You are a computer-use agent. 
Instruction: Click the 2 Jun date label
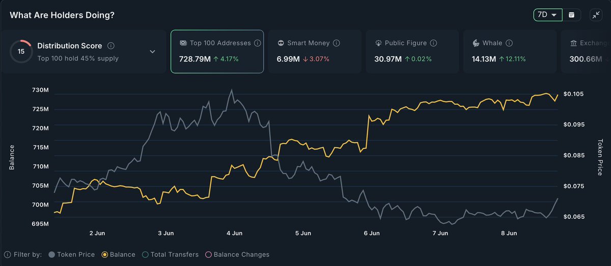[x=97, y=234]
